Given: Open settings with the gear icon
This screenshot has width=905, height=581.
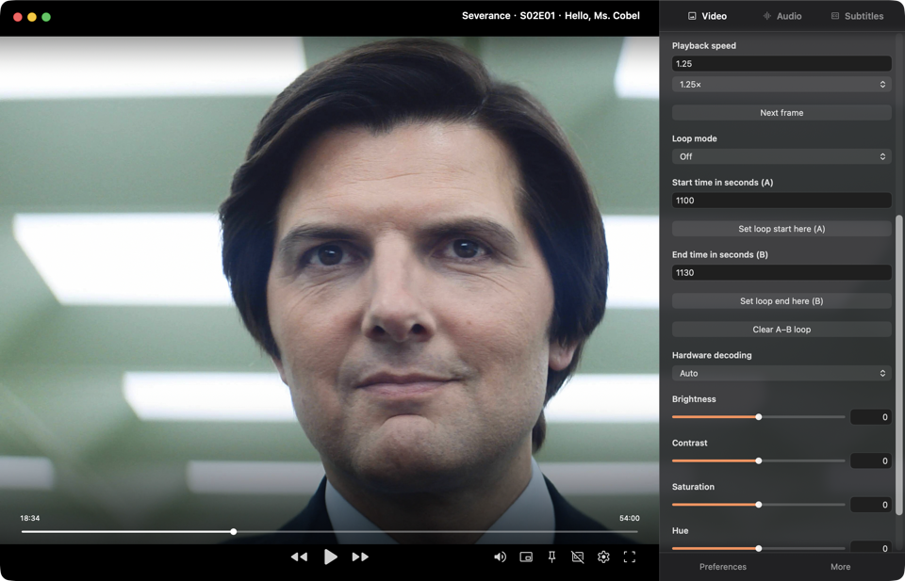Looking at the screenshot, I should (x=603, y=557).
